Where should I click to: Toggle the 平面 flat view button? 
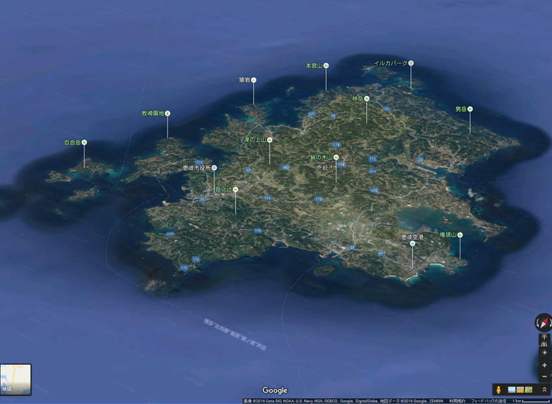pos(544,340)
